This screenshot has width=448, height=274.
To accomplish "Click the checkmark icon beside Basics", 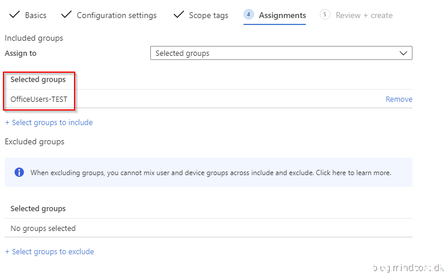I will point(13,15).
